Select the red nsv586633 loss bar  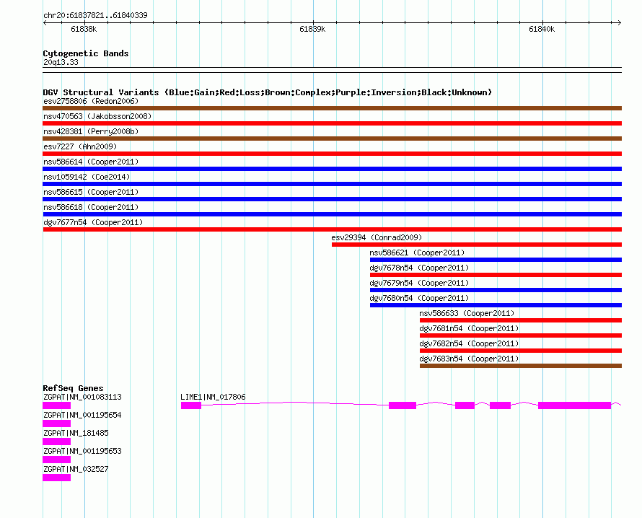point(521,320)
